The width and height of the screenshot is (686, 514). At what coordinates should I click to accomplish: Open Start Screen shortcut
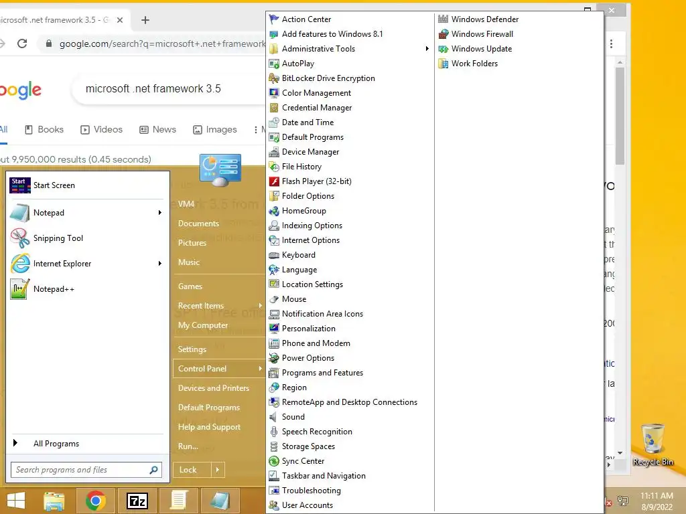pos(86,185)
